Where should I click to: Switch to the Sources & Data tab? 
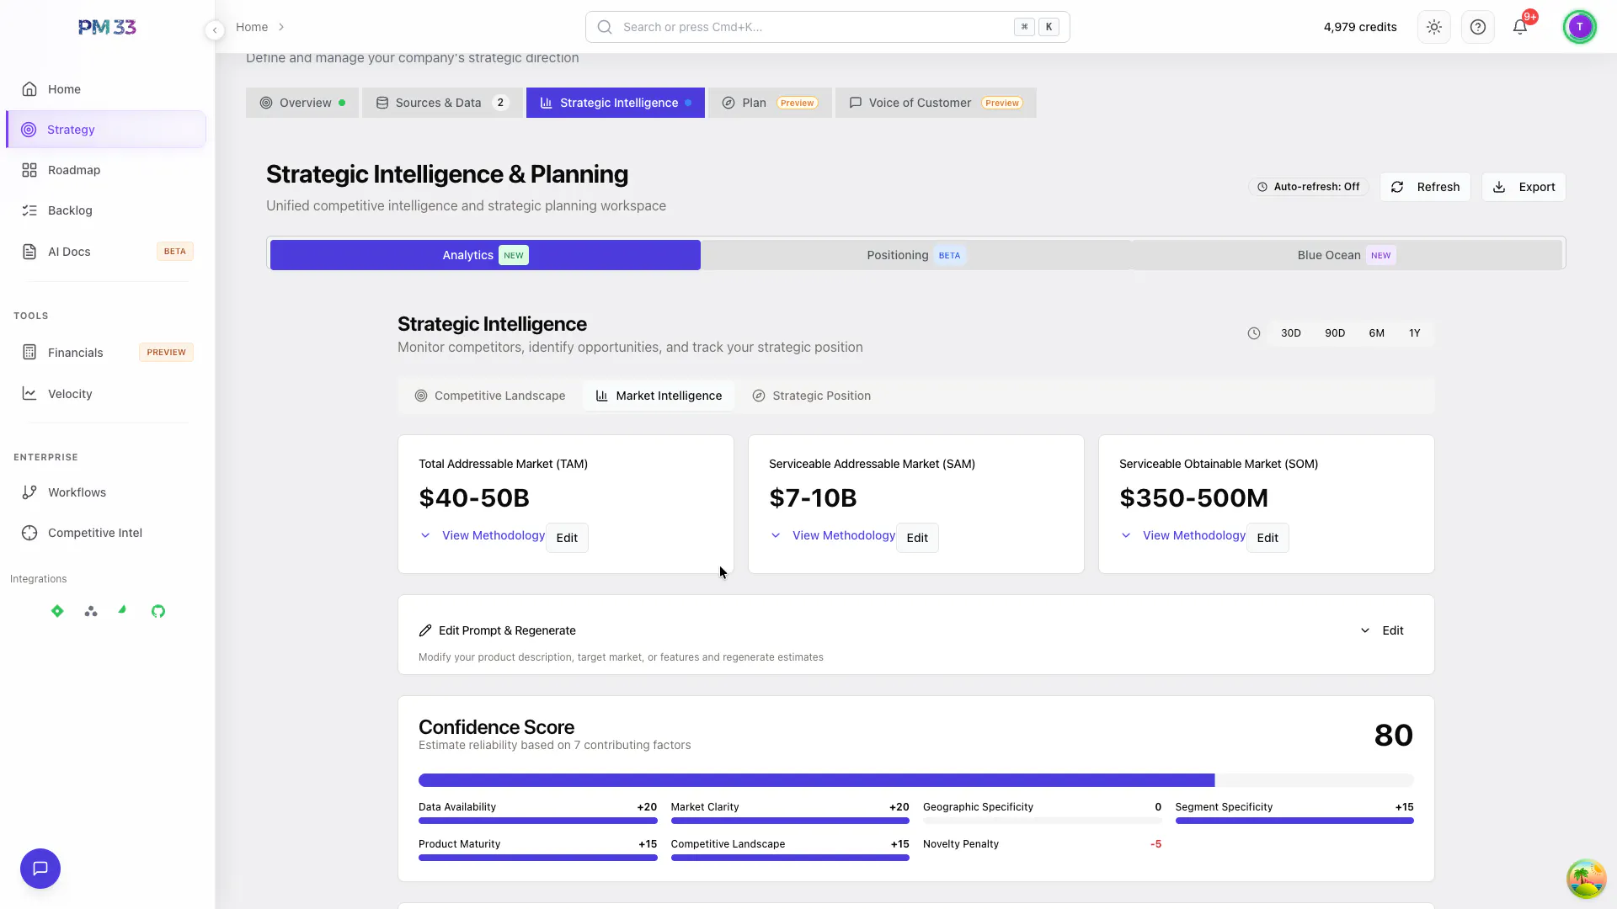(x=442, y=103)
